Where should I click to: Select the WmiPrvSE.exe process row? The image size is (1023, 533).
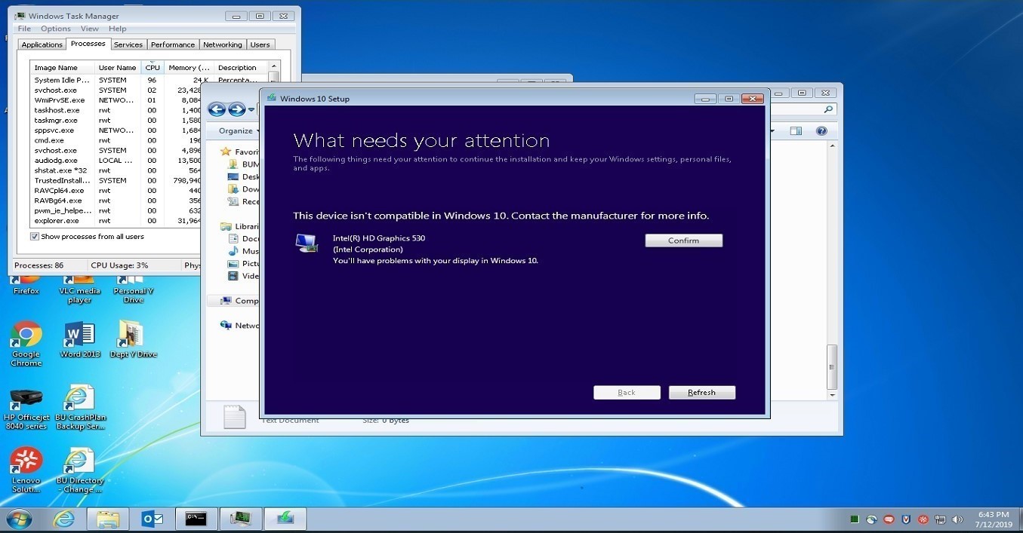[x=149, y=100]
